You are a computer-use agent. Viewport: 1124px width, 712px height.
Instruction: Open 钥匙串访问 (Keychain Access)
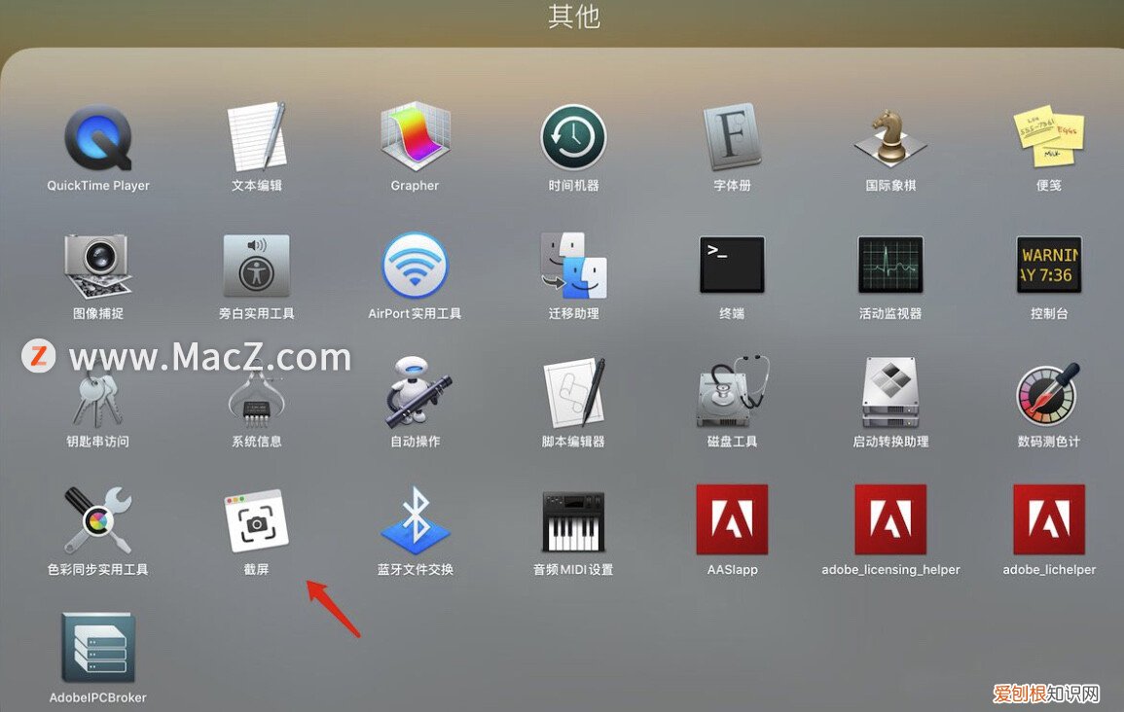point(97,393)
